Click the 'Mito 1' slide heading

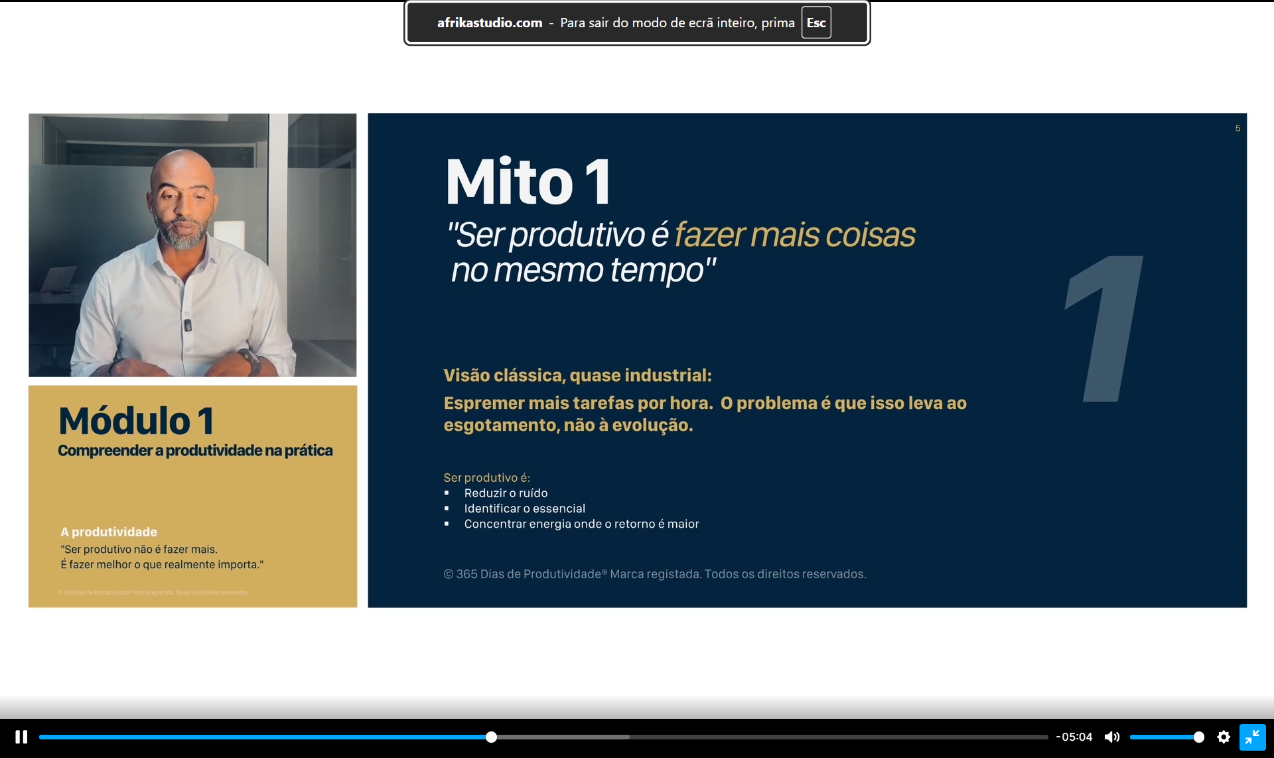pos(528,182)
